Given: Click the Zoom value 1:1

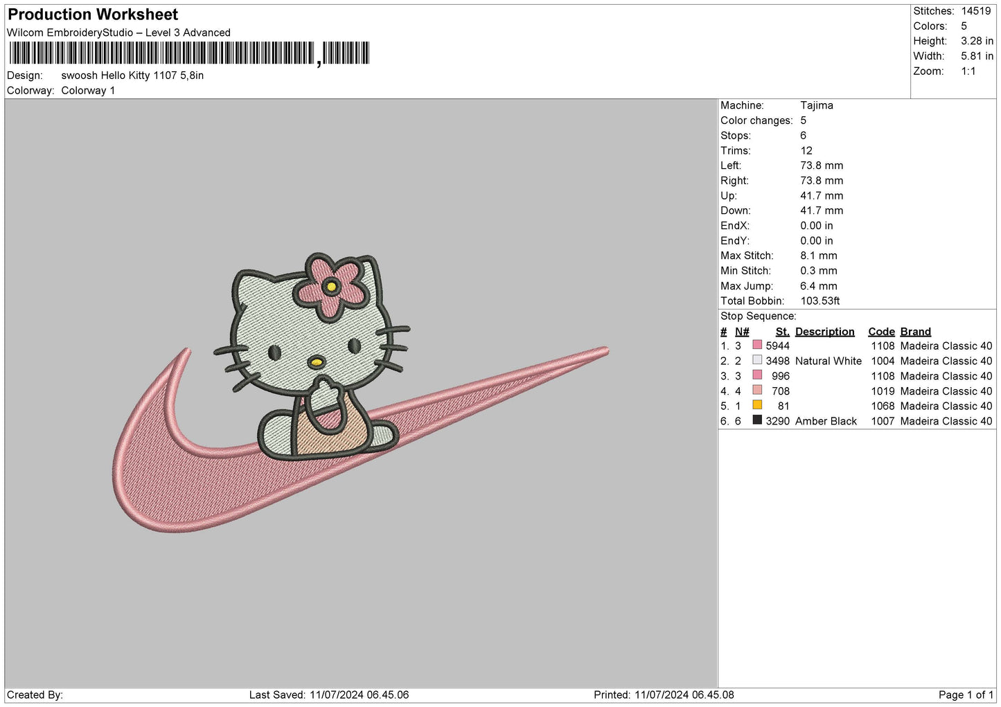Looking at the screenshot, I should point(968,71).
